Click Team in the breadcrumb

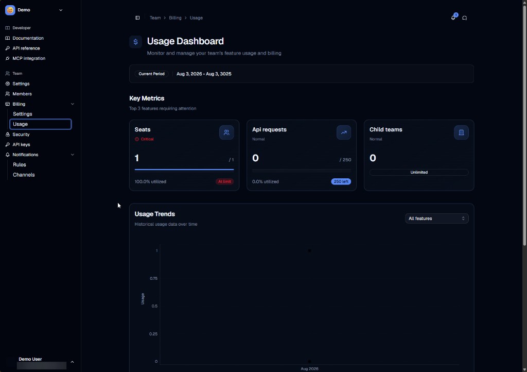[155, 18]
